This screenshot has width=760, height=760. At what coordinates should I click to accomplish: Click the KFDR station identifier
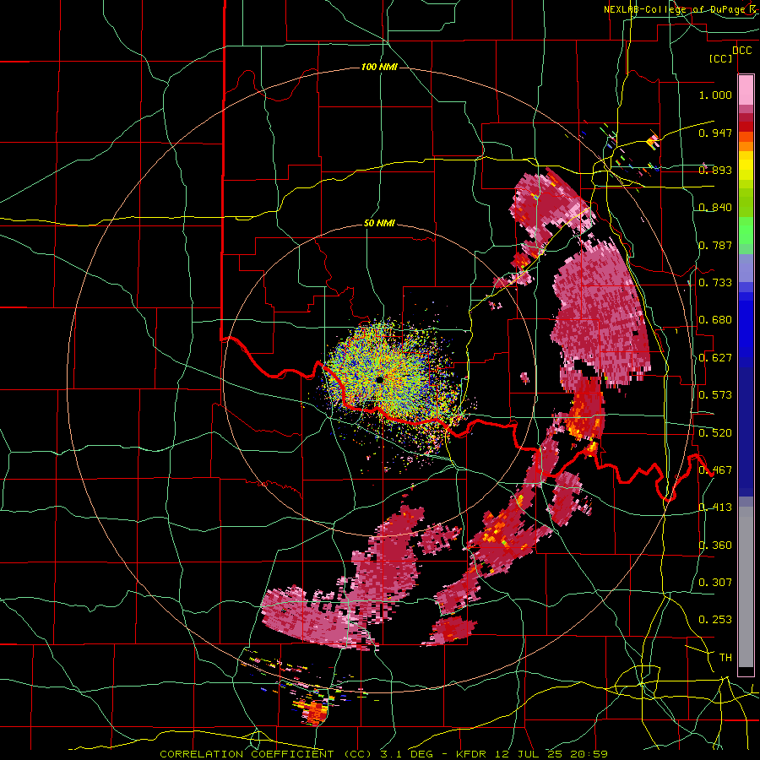471,754
